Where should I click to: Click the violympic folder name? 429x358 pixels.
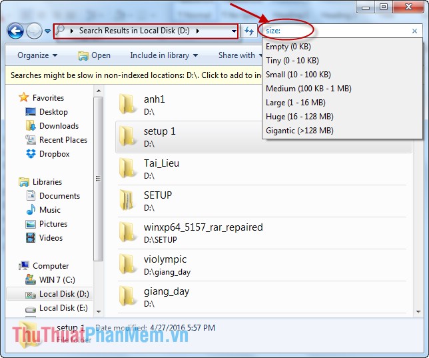pyautogui.click(x=165, y=259)
